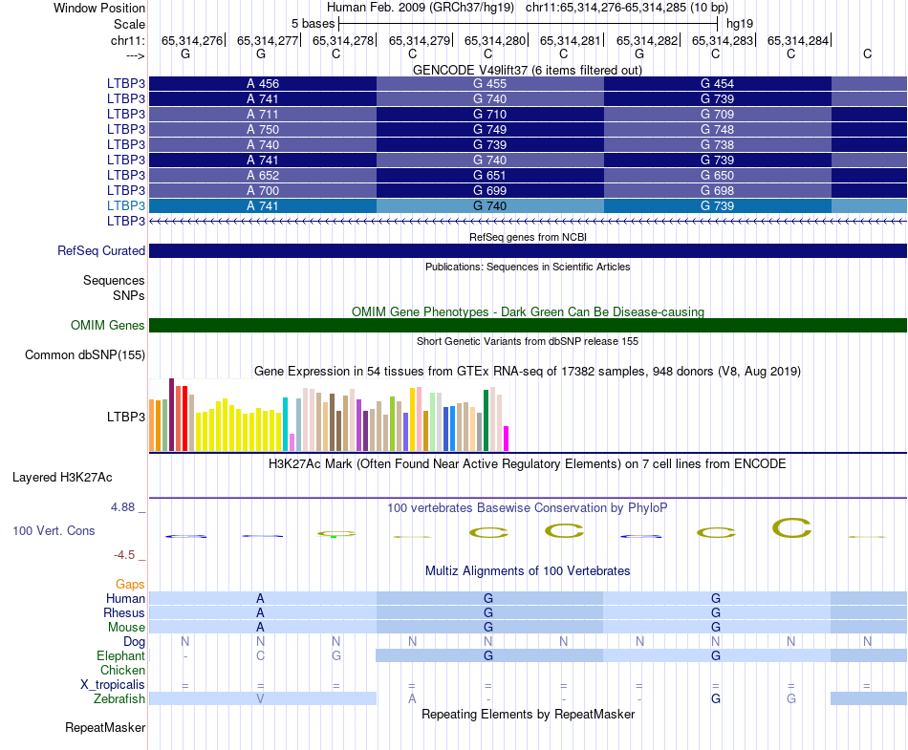
Task: Select the Chicken alignment row label
Action: (122, 670)
